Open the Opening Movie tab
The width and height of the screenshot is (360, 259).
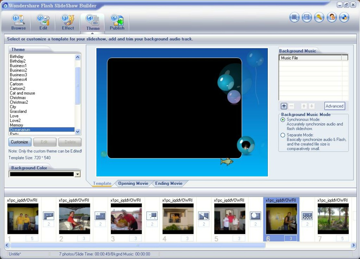coord(133,183)
